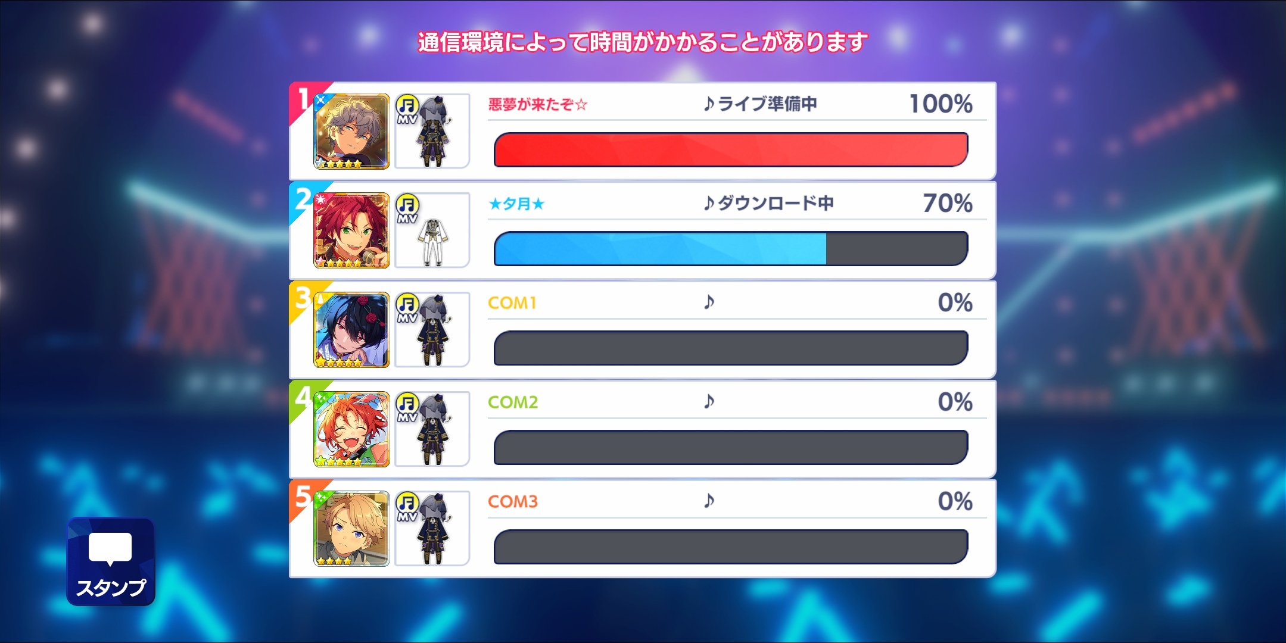Click the player name ★夕月★
The height and width of the screenshot is (643, 1286).
(516, 204)
